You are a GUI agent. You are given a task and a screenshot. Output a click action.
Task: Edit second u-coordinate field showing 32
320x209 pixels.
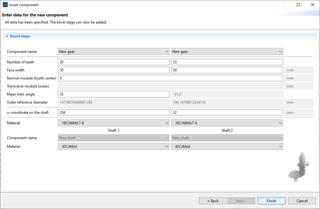[x=227, y=113]
